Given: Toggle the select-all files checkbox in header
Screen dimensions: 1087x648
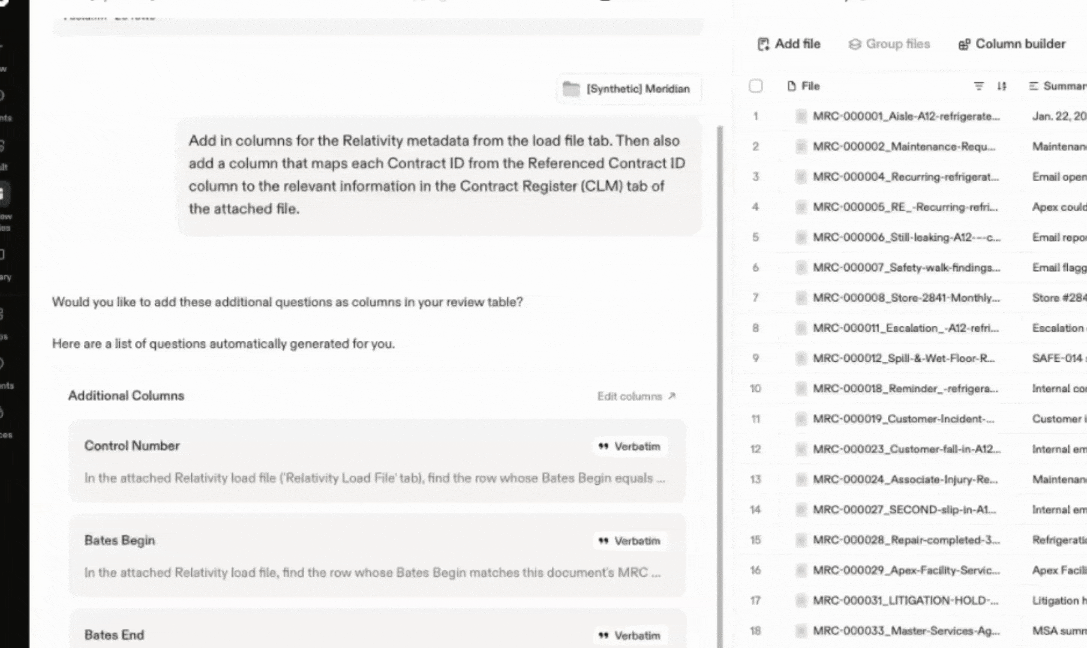Looking at the screenshot, I should 756,86.
